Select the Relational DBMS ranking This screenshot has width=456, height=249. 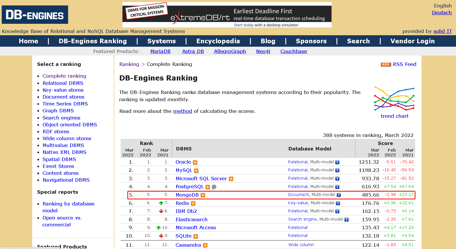click(63, 83)
